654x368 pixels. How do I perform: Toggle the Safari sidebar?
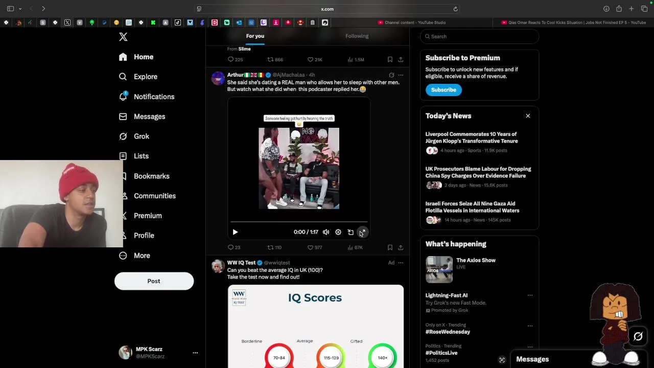[x=10, y=9]
